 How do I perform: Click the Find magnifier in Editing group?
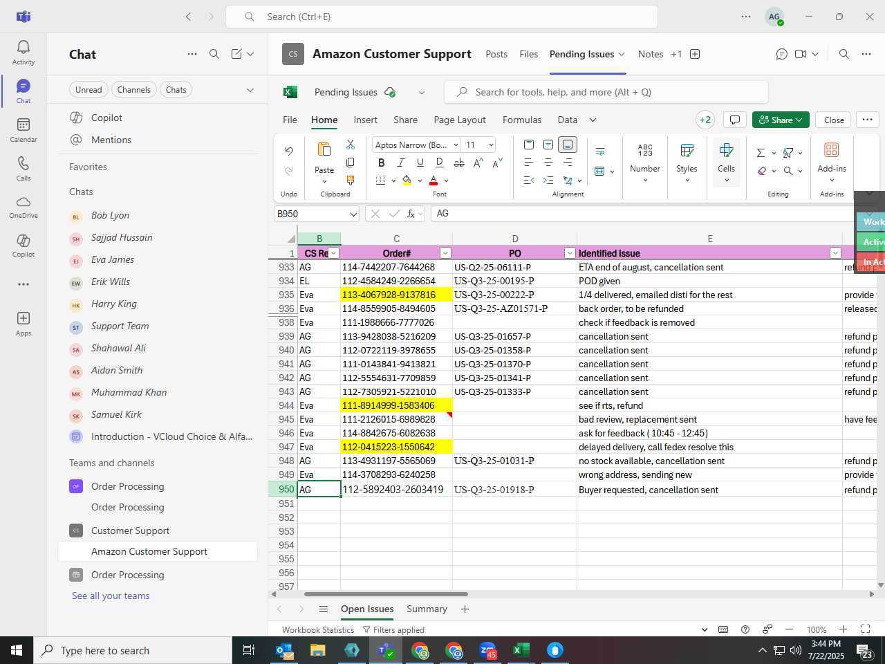[x=788, y=171]
